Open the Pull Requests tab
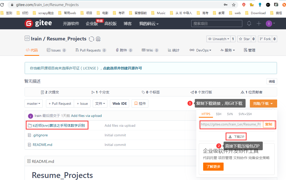 tap(91, 50)
